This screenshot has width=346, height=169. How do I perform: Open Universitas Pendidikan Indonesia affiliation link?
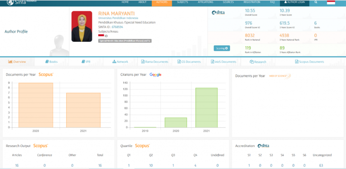point(118,18)
